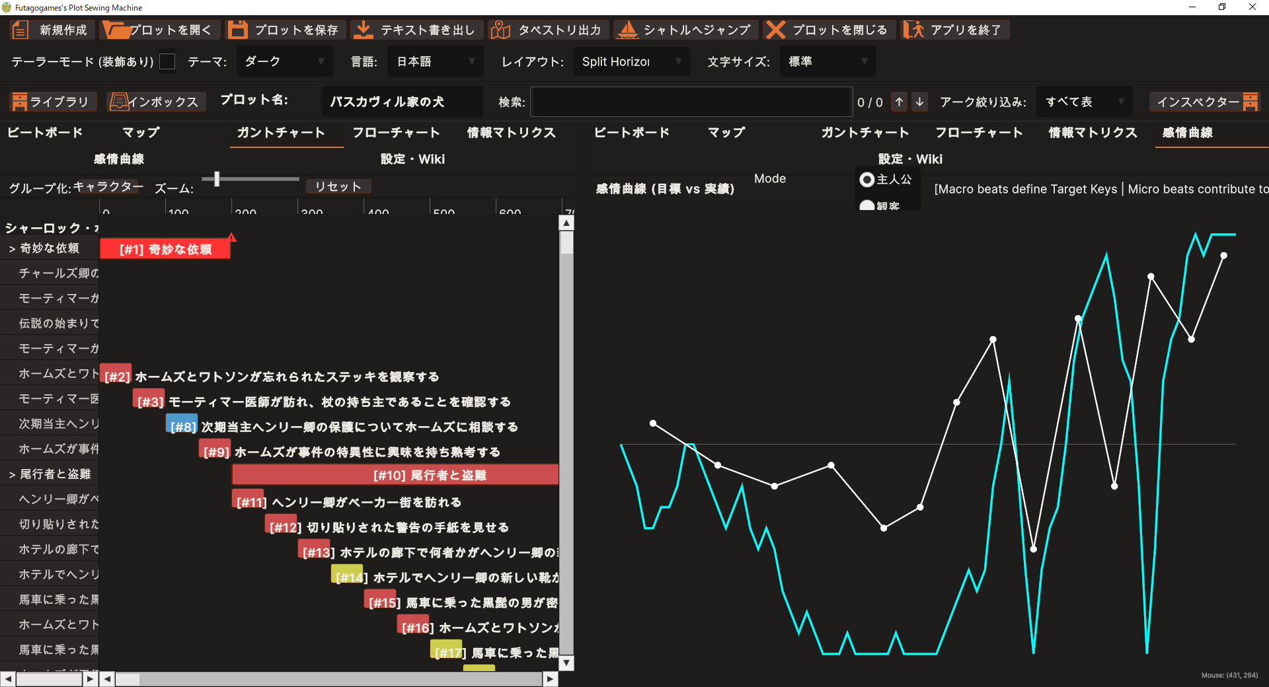The height and width of the screenshot is (687, 1269).
Task: Click リセット zoom reset button
Action: (x=338, y=187)
